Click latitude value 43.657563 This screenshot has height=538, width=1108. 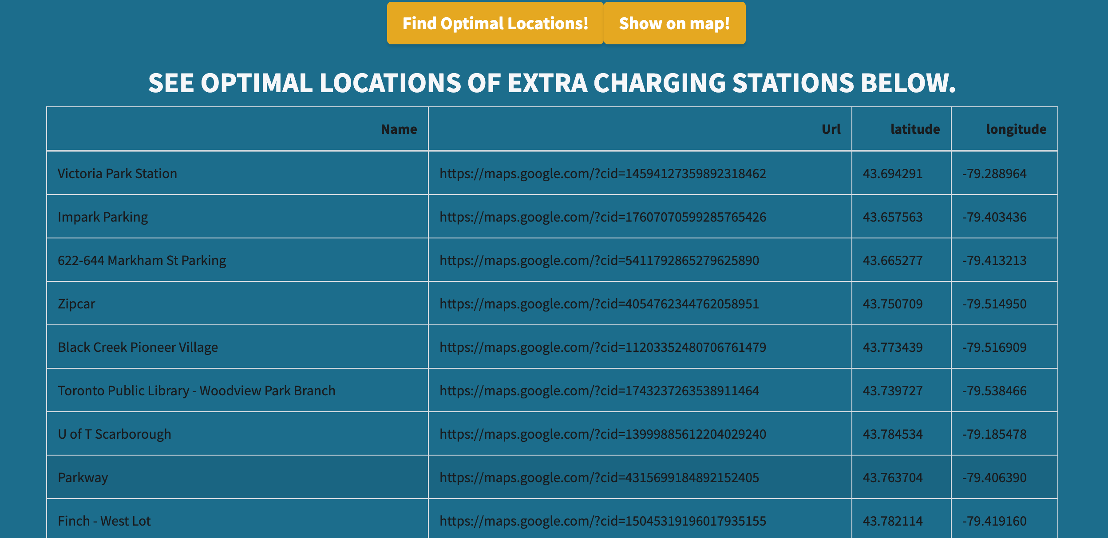[893, 217]
